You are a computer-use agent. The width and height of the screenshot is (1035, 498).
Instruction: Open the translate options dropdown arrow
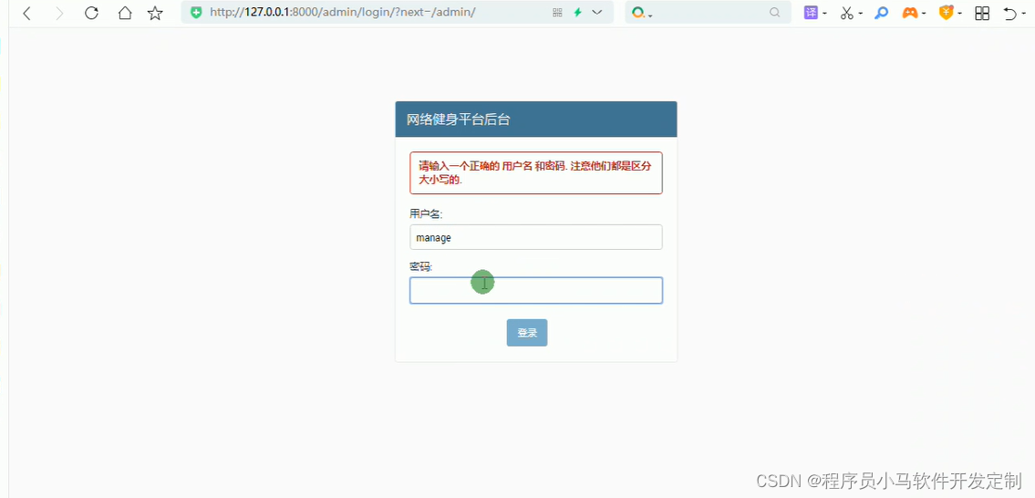[x=826, y=13]
